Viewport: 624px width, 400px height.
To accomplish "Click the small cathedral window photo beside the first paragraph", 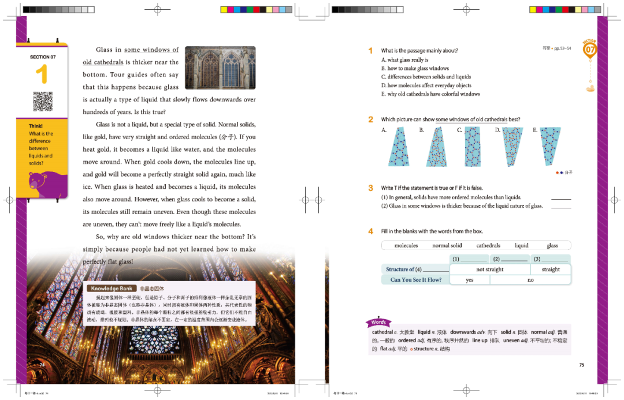I will click(220, 68).
